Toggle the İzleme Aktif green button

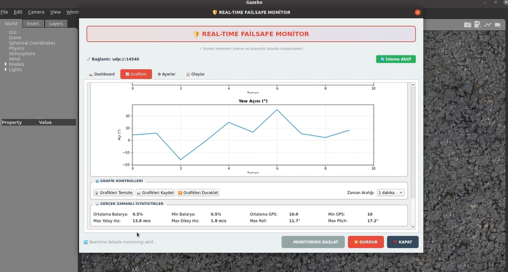point(395,59)
